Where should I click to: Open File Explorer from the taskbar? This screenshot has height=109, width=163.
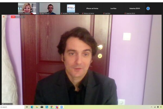pos(37,107)
